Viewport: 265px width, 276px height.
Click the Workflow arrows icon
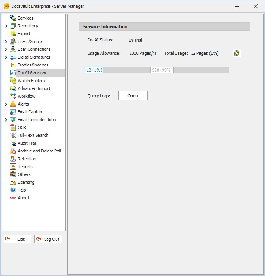13,96
